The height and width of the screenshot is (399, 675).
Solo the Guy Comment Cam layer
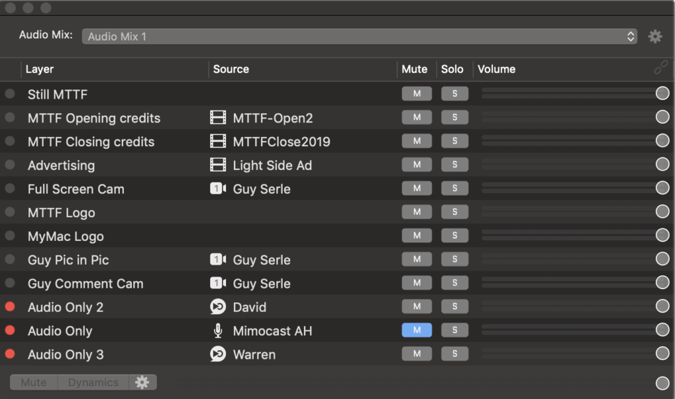[455, 283]
